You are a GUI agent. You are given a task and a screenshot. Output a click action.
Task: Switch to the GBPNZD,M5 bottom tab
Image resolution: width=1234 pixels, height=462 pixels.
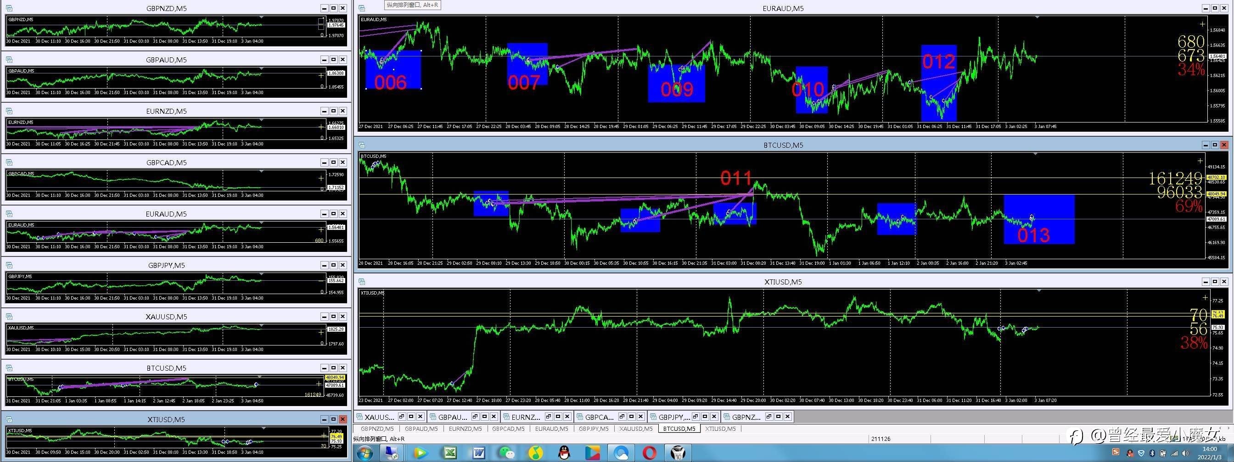point(377,429)
